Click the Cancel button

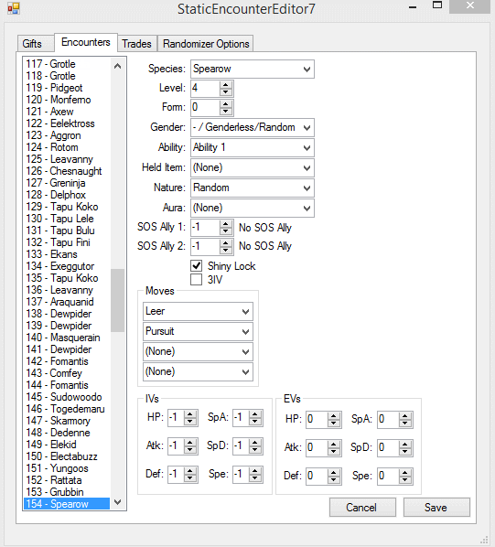pos(362,508)
